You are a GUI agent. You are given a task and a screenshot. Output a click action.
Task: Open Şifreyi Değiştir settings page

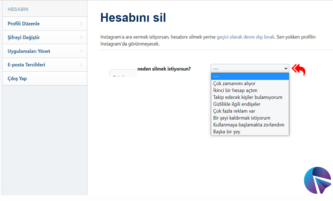(25, 38)
